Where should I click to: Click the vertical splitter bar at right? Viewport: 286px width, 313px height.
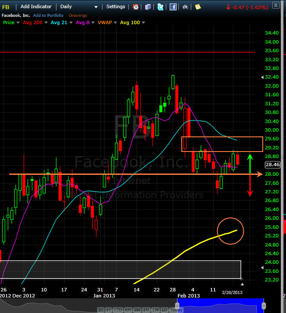[x=282, y=156]
